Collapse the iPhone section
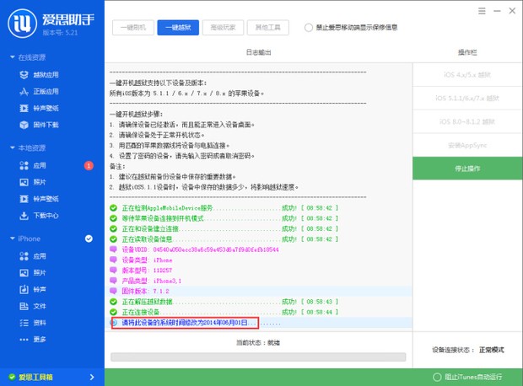This screenshot has height=386, width=523. (x=13, y=239)
